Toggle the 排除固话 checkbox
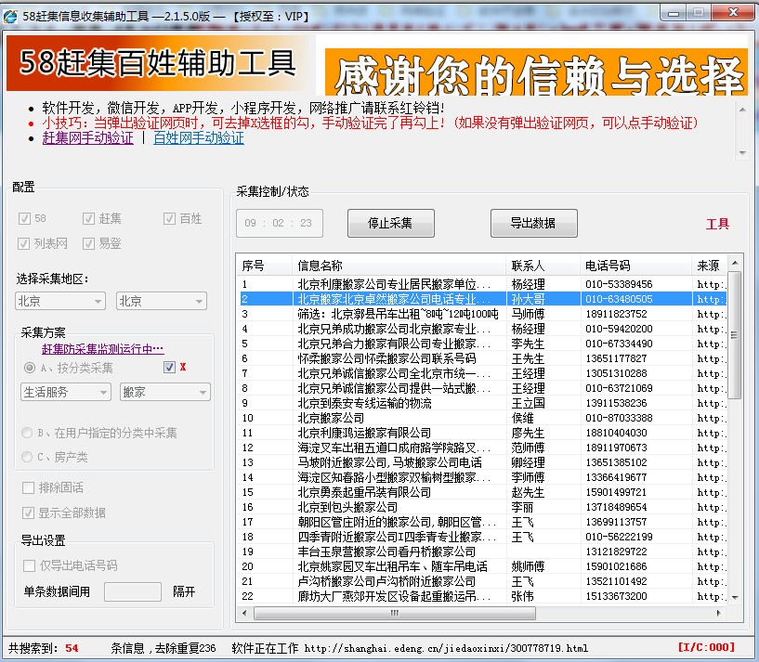The height and width of the screenshot is (662, 759). 30,487
